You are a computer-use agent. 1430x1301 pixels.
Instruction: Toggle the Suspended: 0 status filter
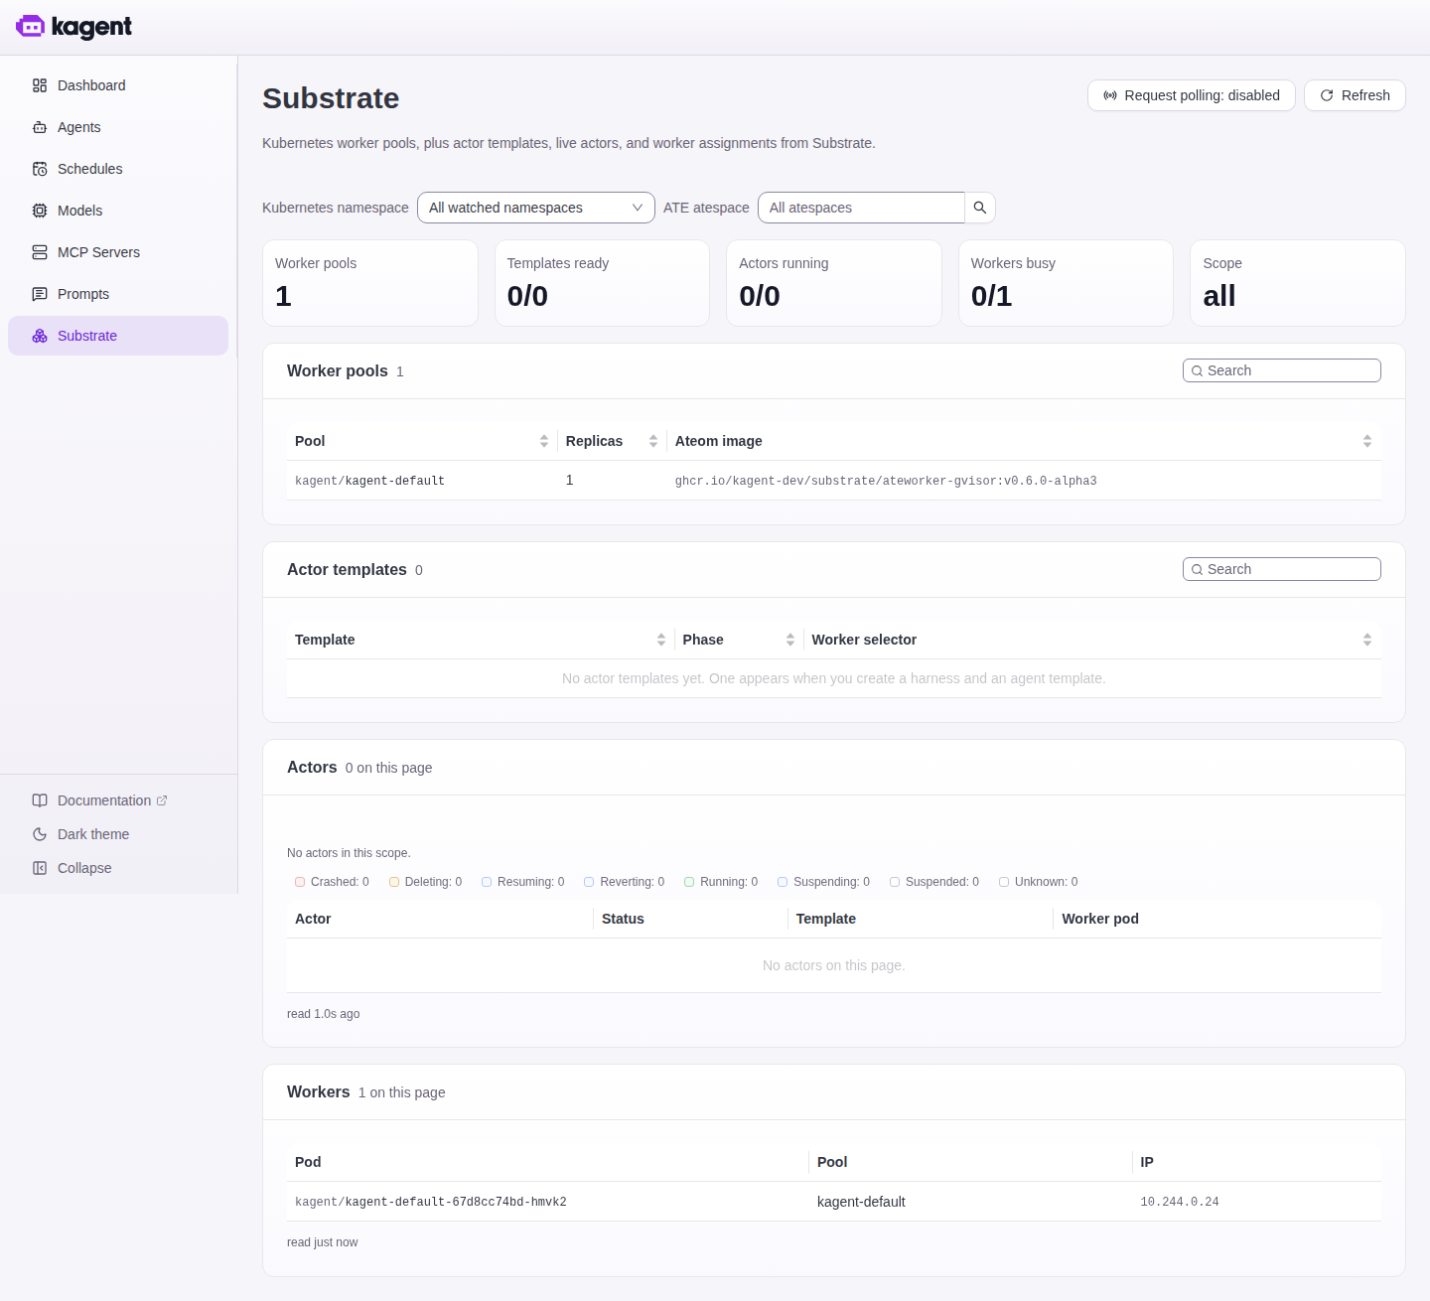click(934, 882)
